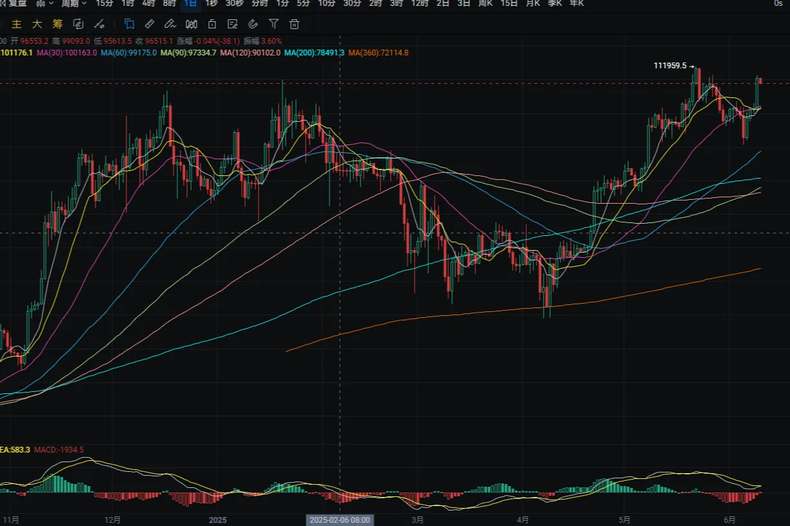Expand the chart type candlestick dropdown
The image size is (790, 526).
(x=44, y=3)
